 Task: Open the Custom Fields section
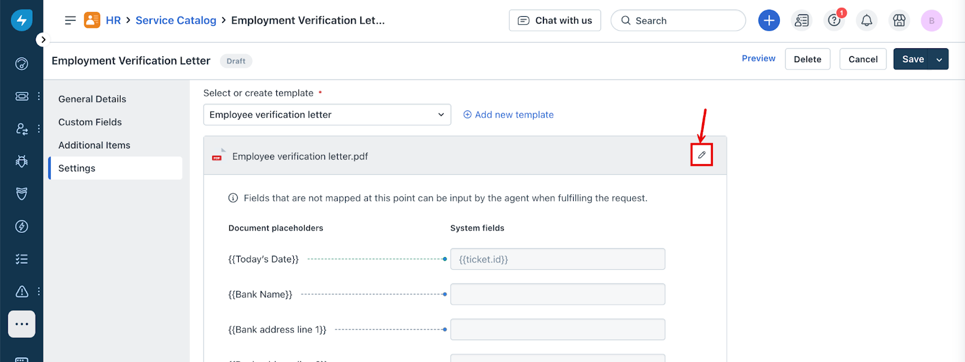coord(90,122)
